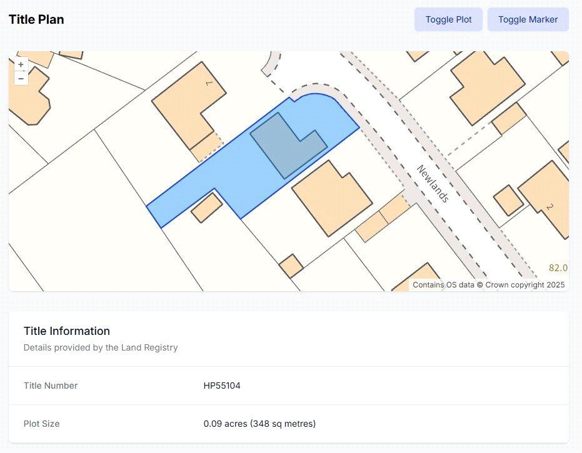Toggle Marker on the title plan
The image size is (582, 453).
(528, 19)
